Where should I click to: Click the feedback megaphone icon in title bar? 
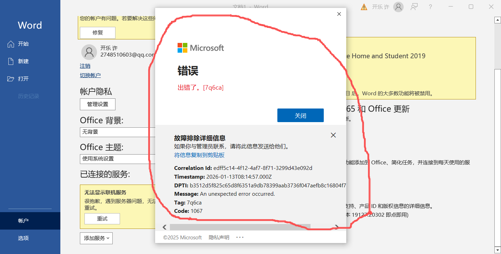click(x=414, y=7)
